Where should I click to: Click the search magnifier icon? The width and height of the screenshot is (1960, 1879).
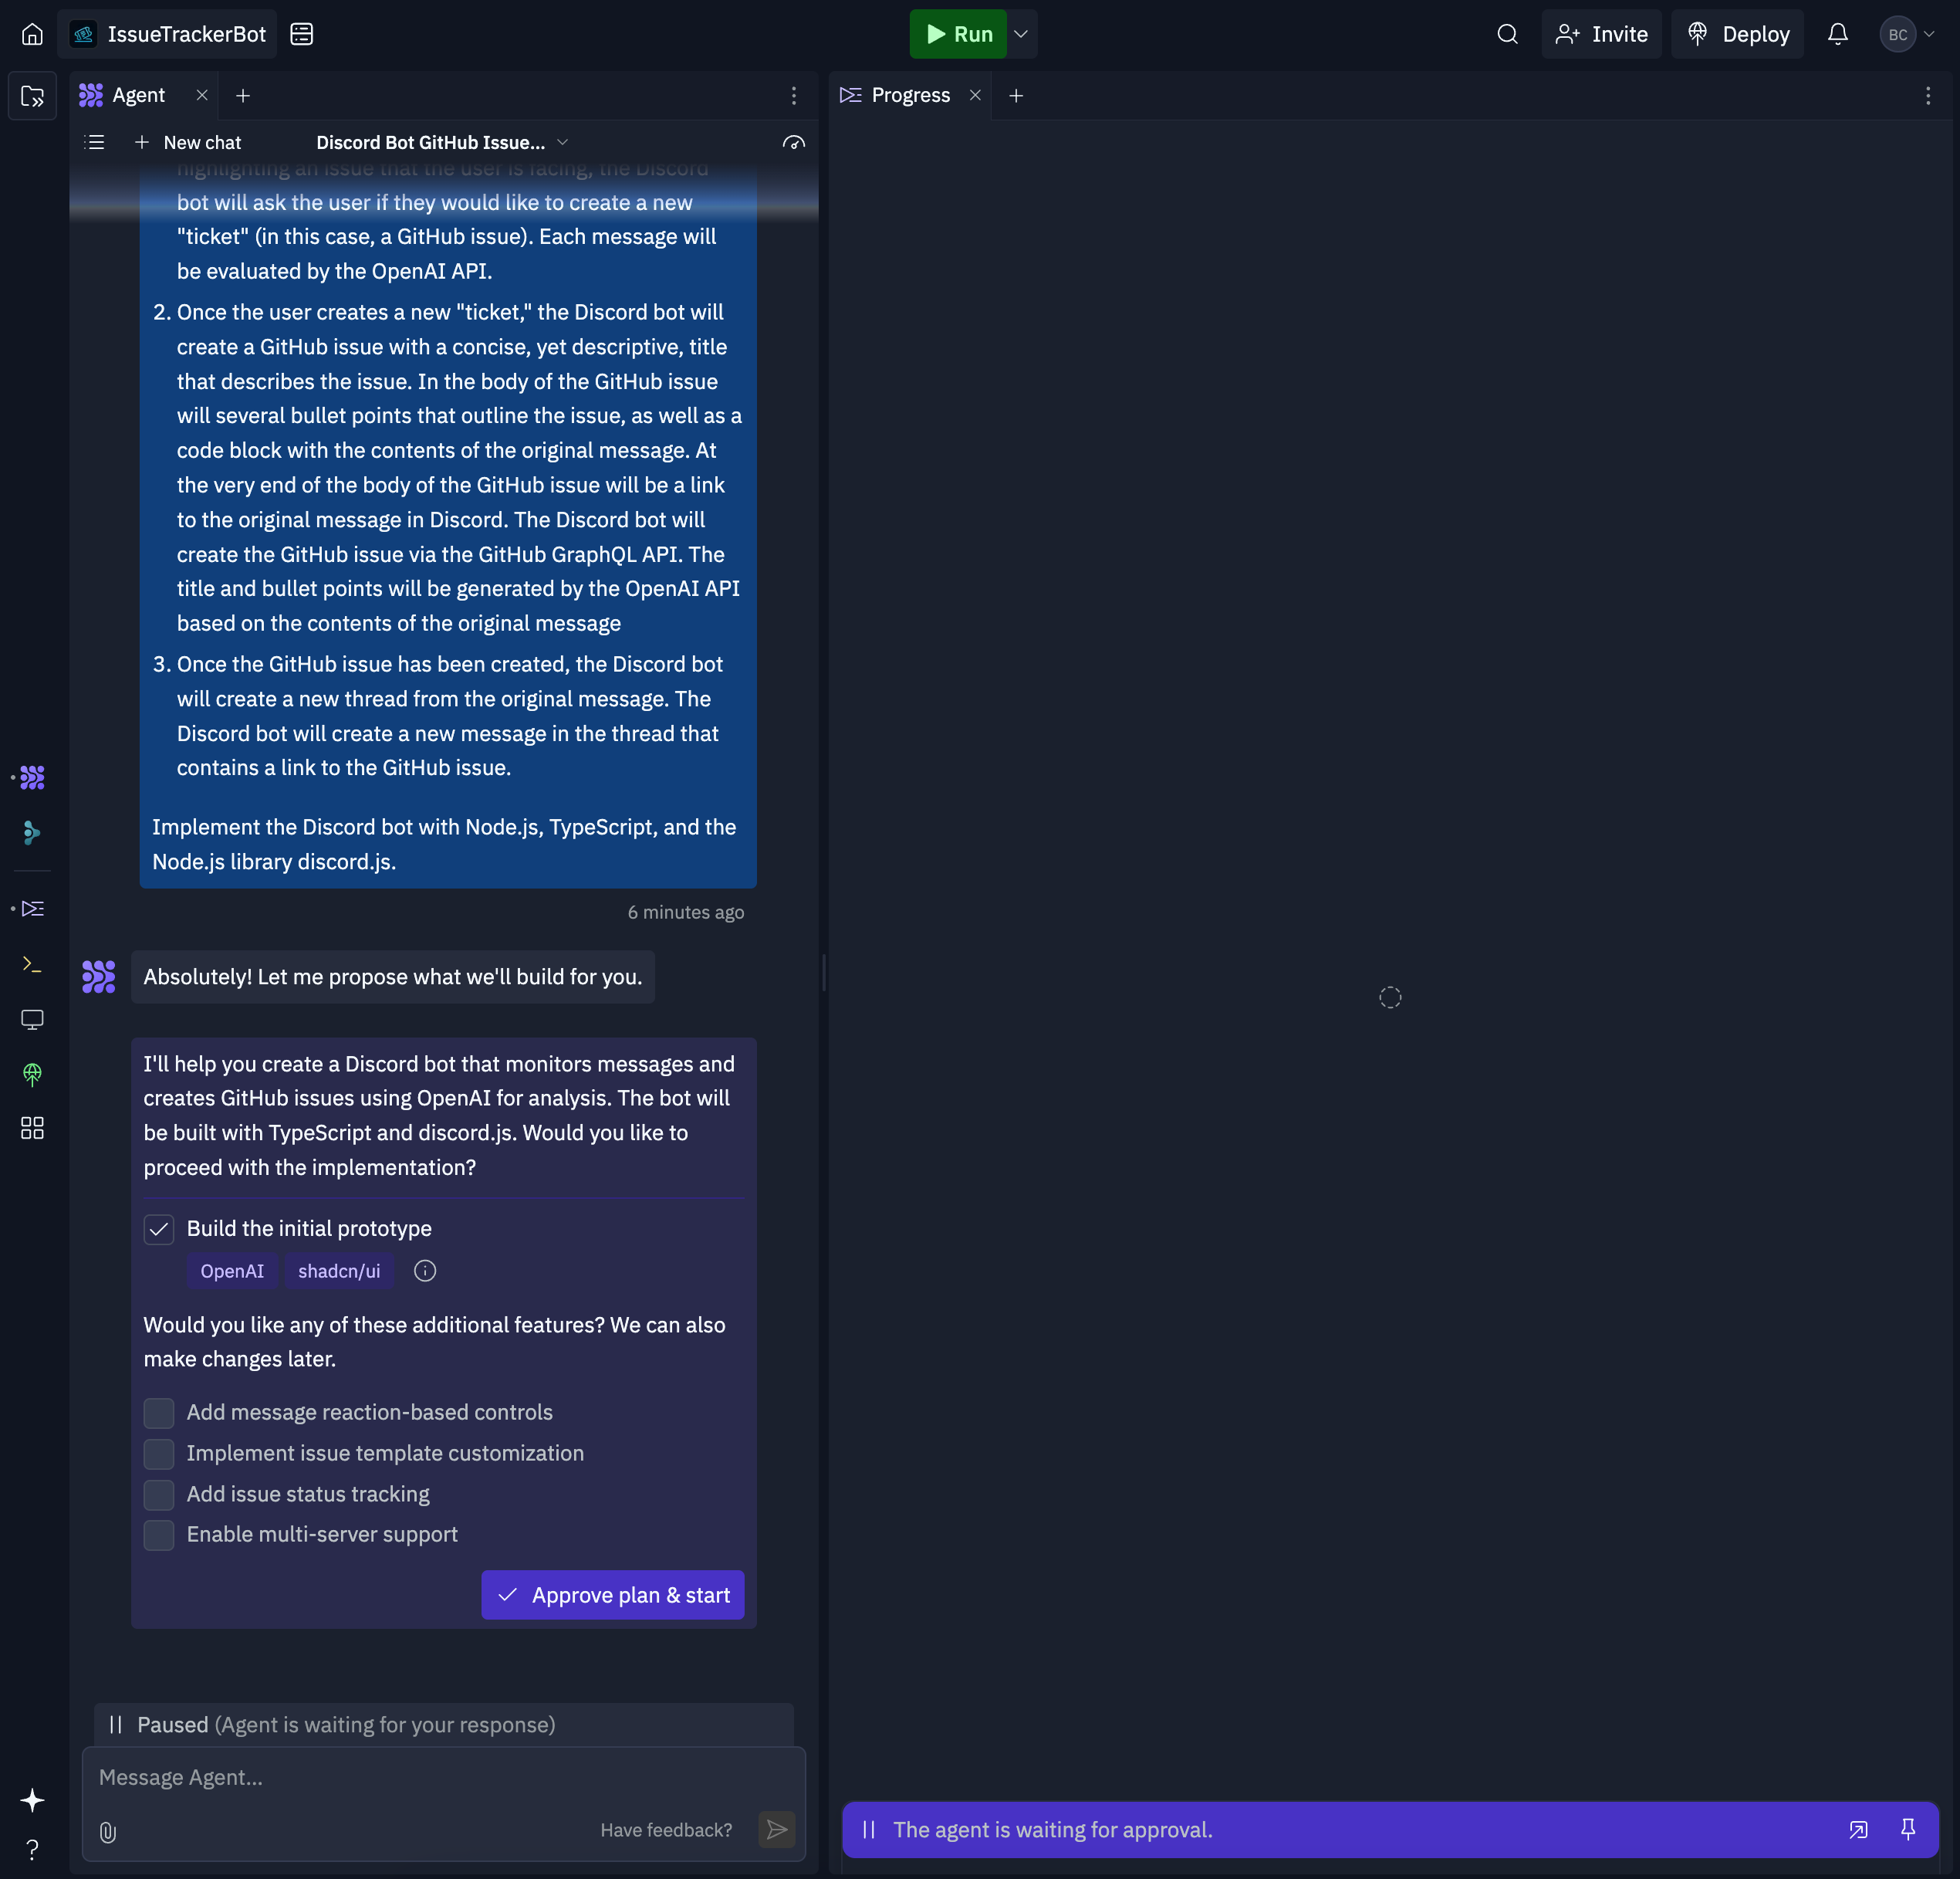tap(1507, 34)
